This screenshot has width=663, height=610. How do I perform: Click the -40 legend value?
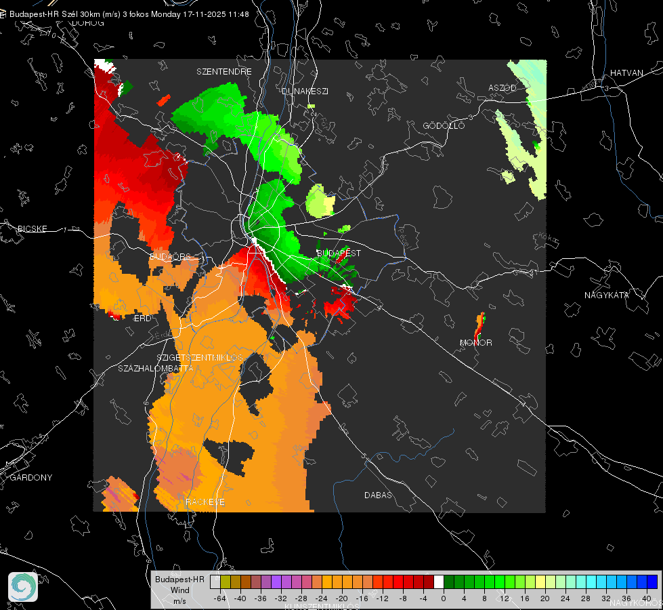click(240, 598)
